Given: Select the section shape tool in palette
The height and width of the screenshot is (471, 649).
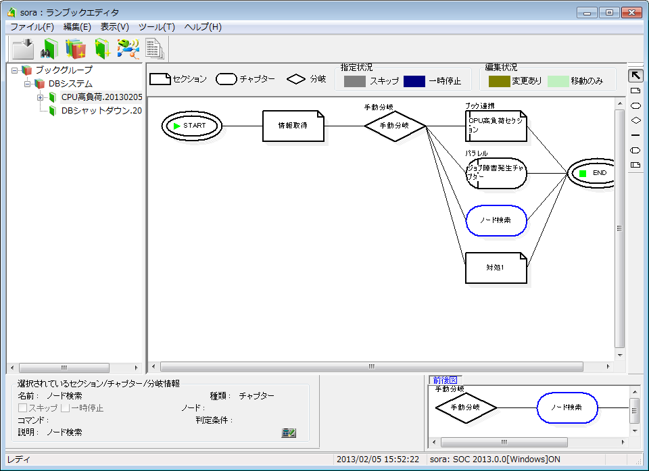Looking at the screenshot, I should click(635, 91).
